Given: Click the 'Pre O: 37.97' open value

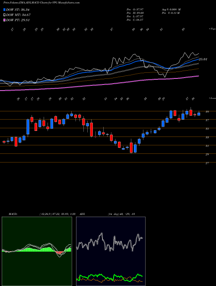Looking at the screenshot, I should 135,10.
